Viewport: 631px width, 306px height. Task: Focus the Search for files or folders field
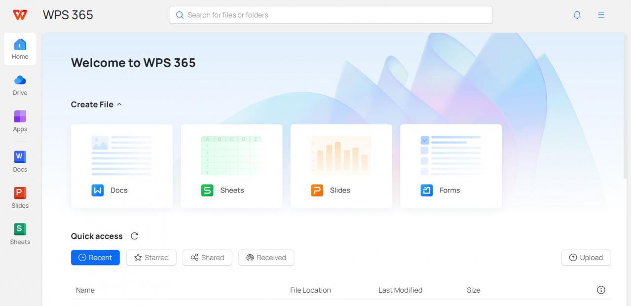pos(331,15)
